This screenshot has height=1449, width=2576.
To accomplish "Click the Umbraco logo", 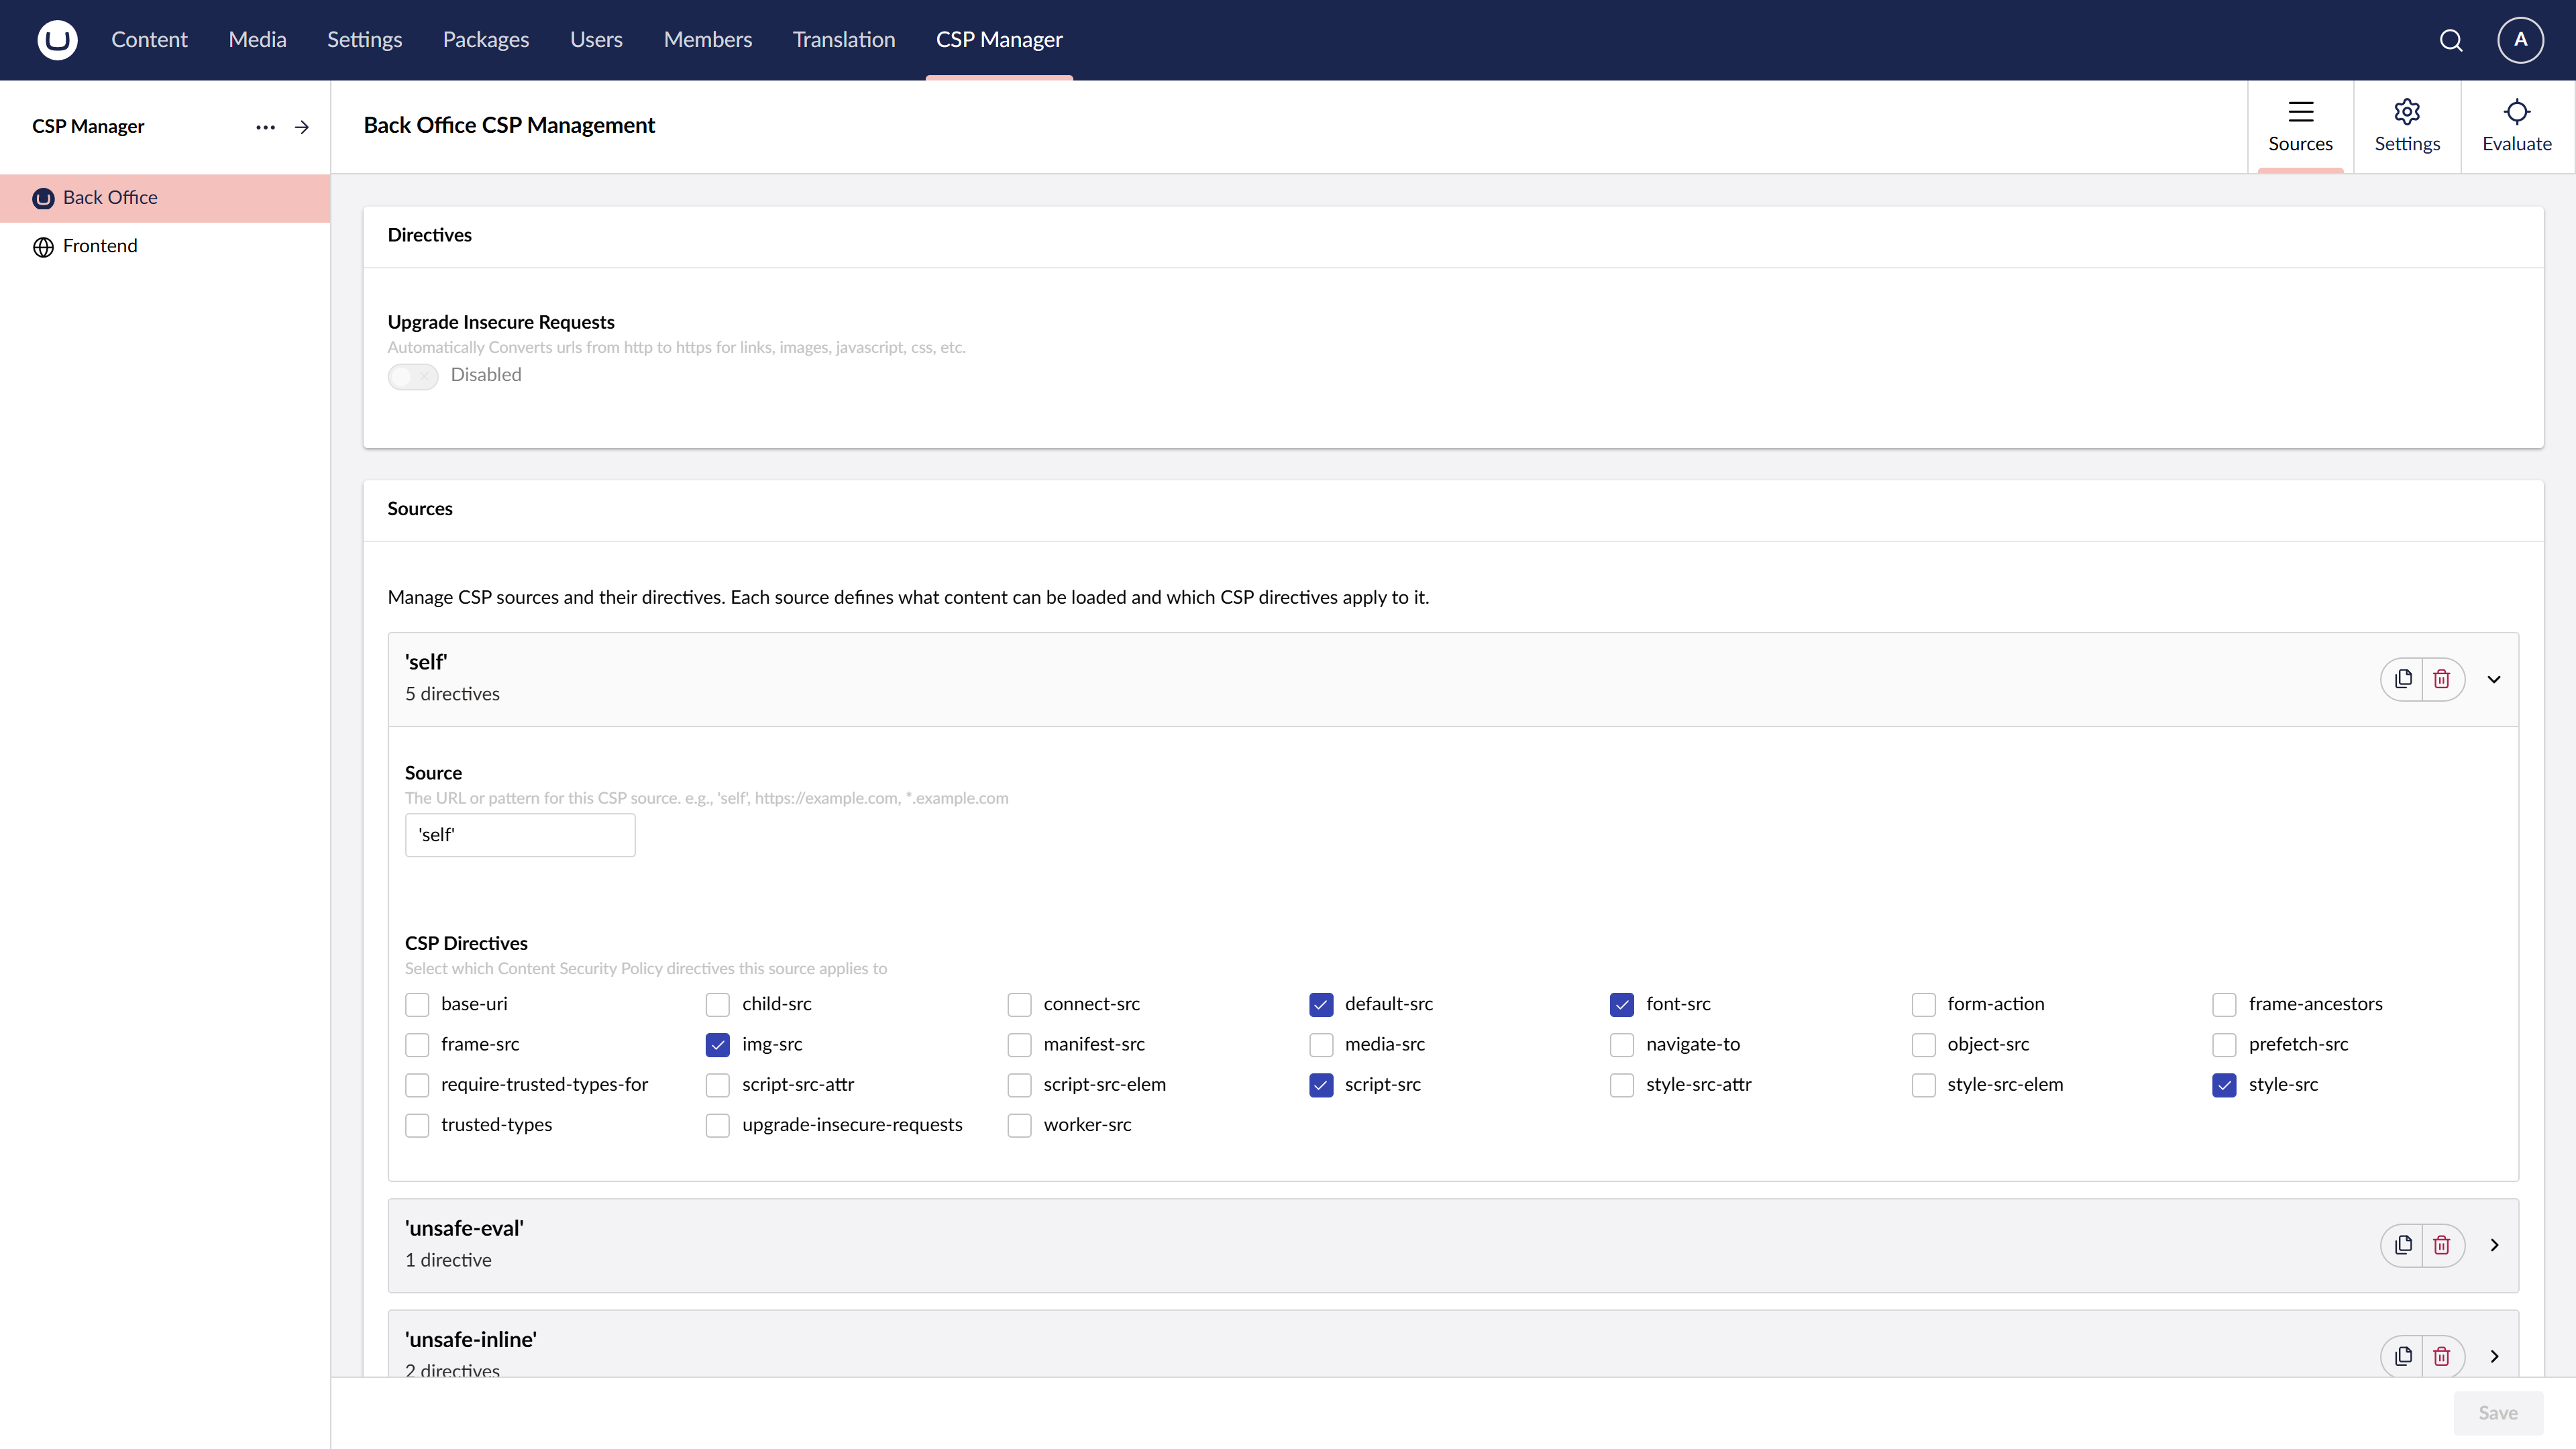I will coord(57,39).
